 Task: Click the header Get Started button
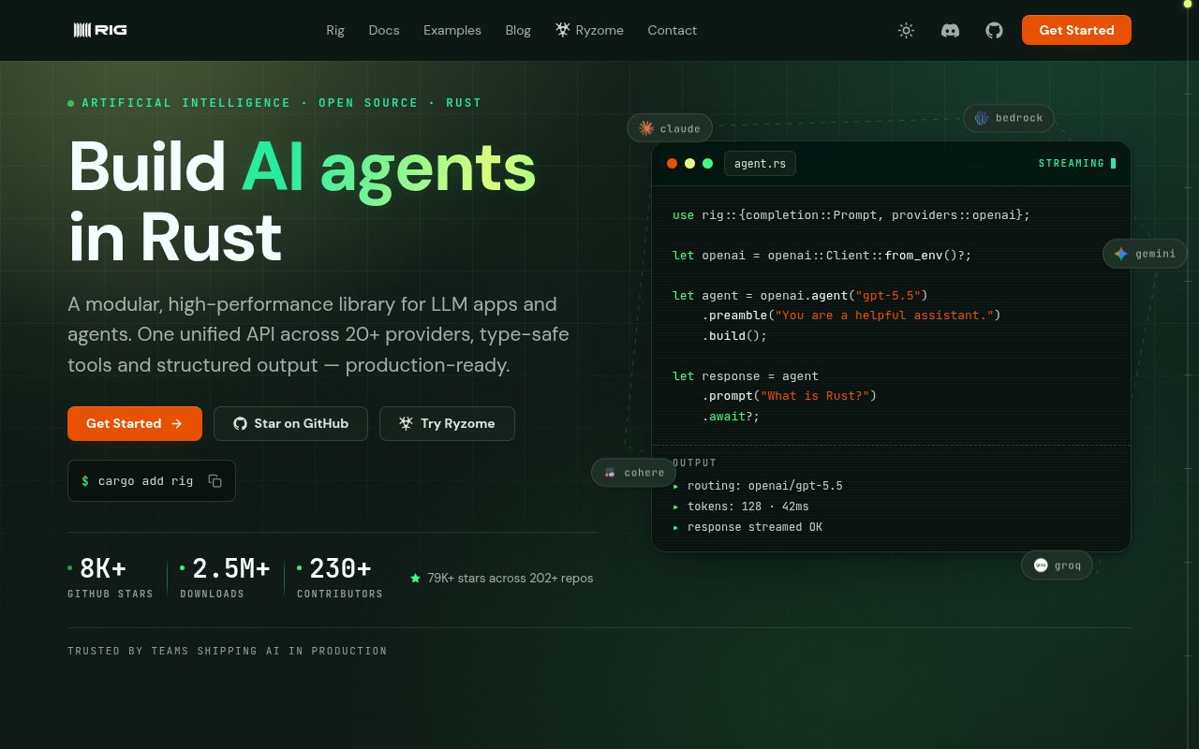[x=1076, y=30]
